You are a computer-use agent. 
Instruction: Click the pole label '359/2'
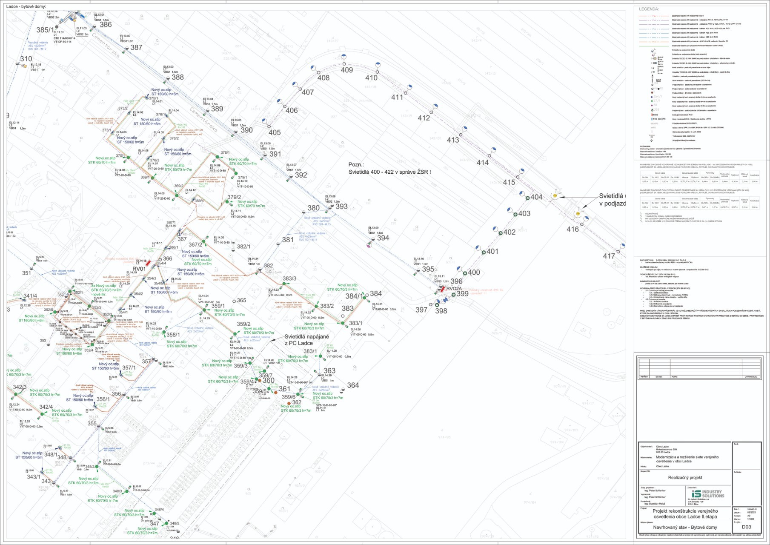[244, 324]
